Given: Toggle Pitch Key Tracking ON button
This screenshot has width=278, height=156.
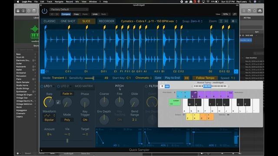Looking at the screenshot, I should [x=119, y=120].
